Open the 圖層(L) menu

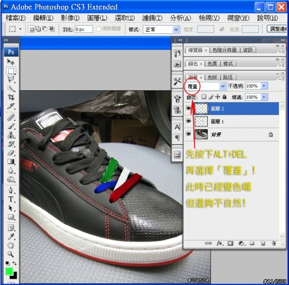(x=97, y=18)
